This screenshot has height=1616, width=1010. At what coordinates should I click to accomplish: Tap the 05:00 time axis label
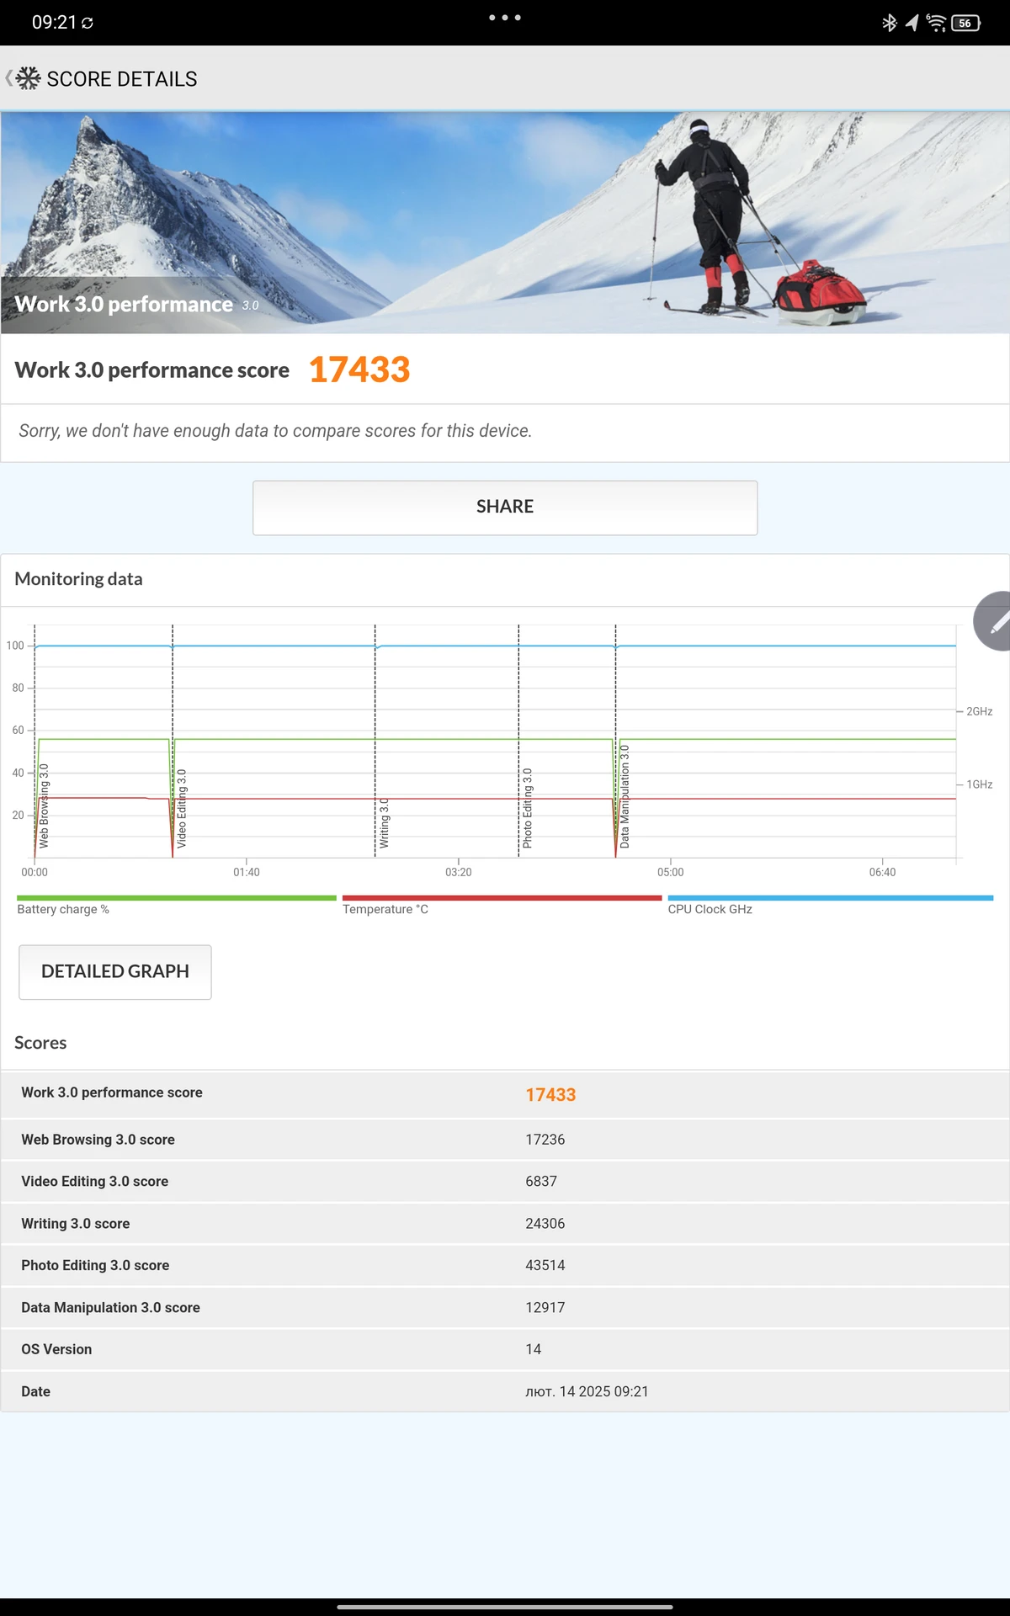[x=671, y=872]
